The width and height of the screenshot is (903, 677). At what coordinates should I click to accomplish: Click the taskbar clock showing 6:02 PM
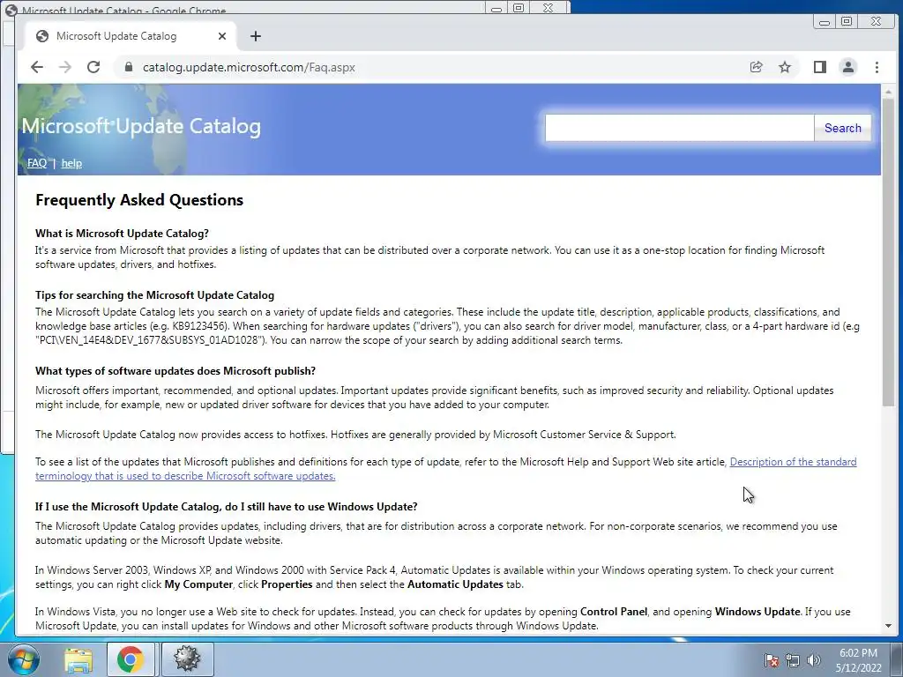click(x=858, y=659)
